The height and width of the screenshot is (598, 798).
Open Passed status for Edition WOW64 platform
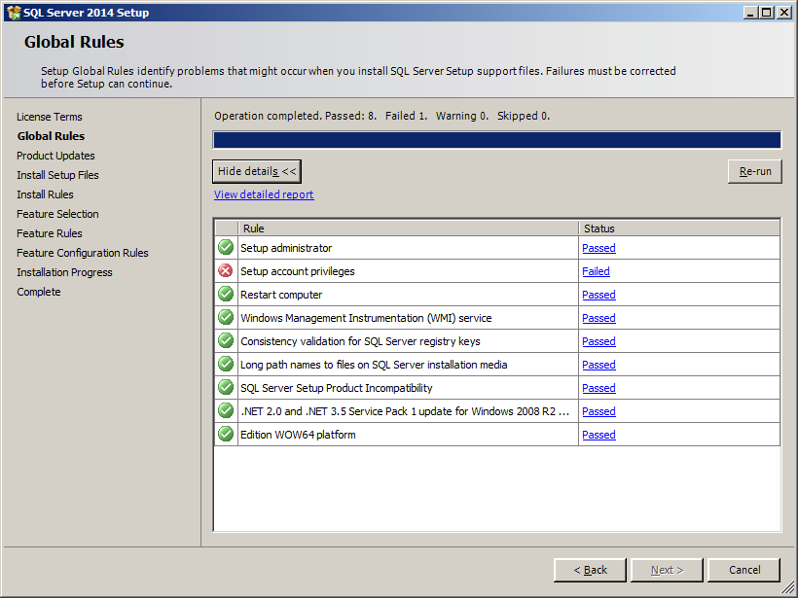coord(598,435)
